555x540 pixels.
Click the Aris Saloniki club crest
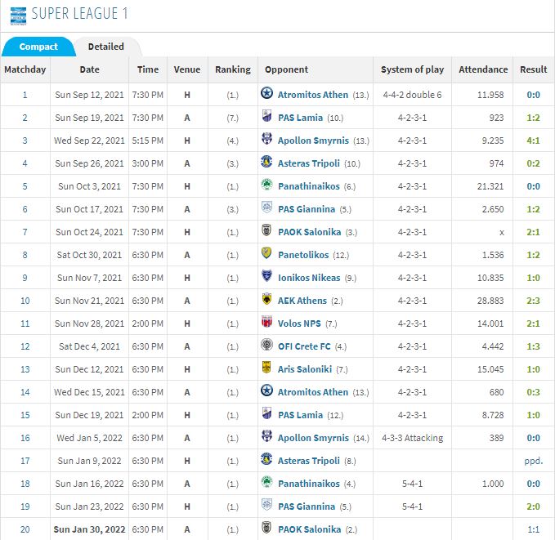[x=266, y=368]
